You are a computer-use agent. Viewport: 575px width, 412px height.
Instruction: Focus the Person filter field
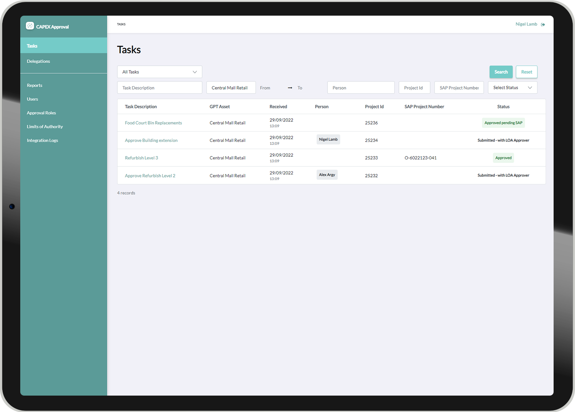click(361, 88)
